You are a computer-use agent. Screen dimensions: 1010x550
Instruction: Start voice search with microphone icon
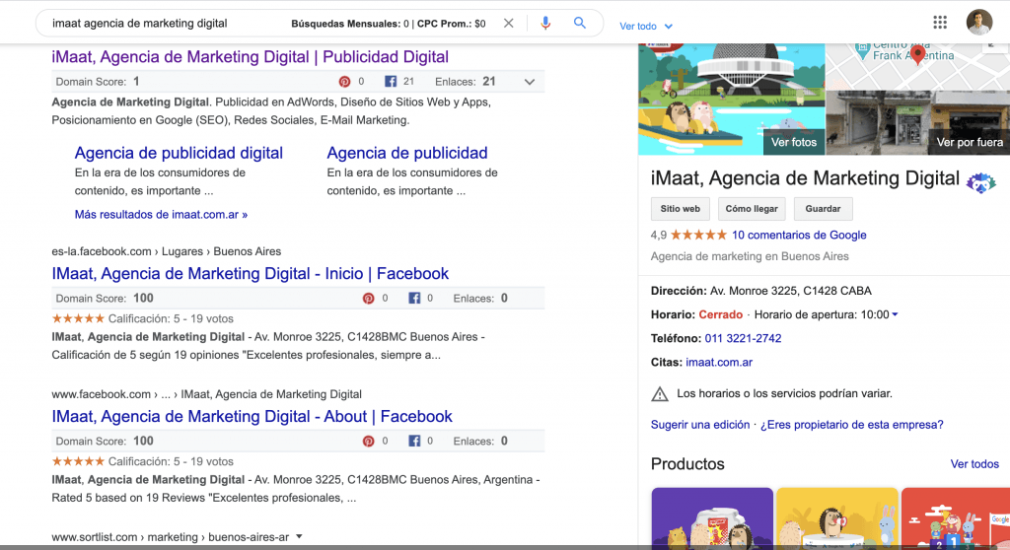[x=545, y=24]
